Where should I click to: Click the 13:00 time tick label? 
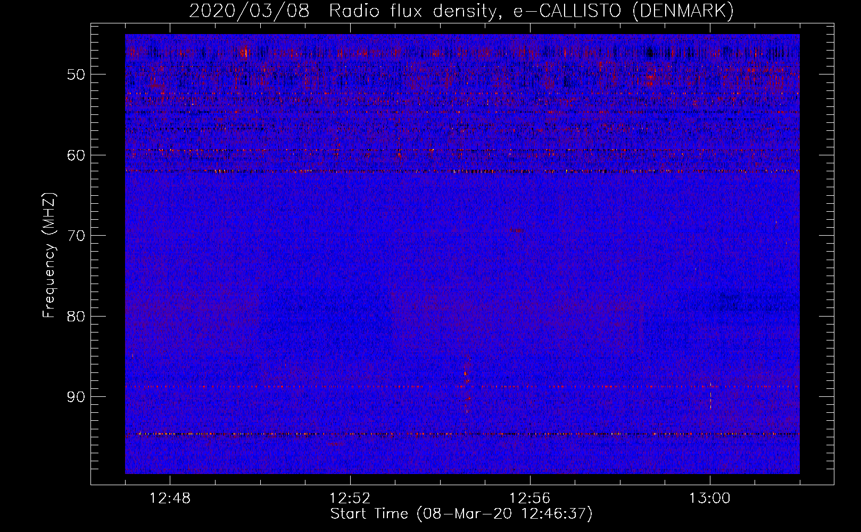[x=709, y=498]
